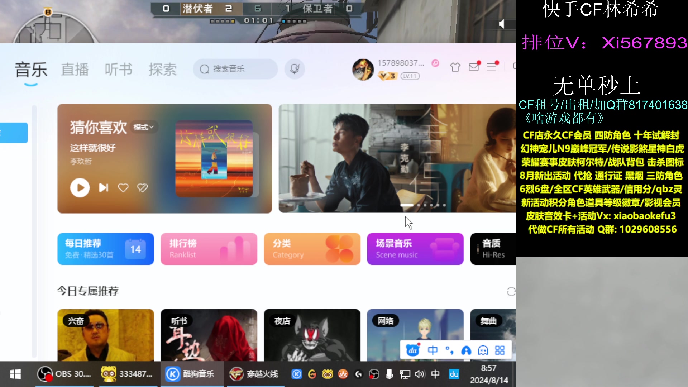Image resolution: width=688 pixels, height=387 pixels.
Task: Play the 猜你喜欢 recommended song
Action: (80, 188)
